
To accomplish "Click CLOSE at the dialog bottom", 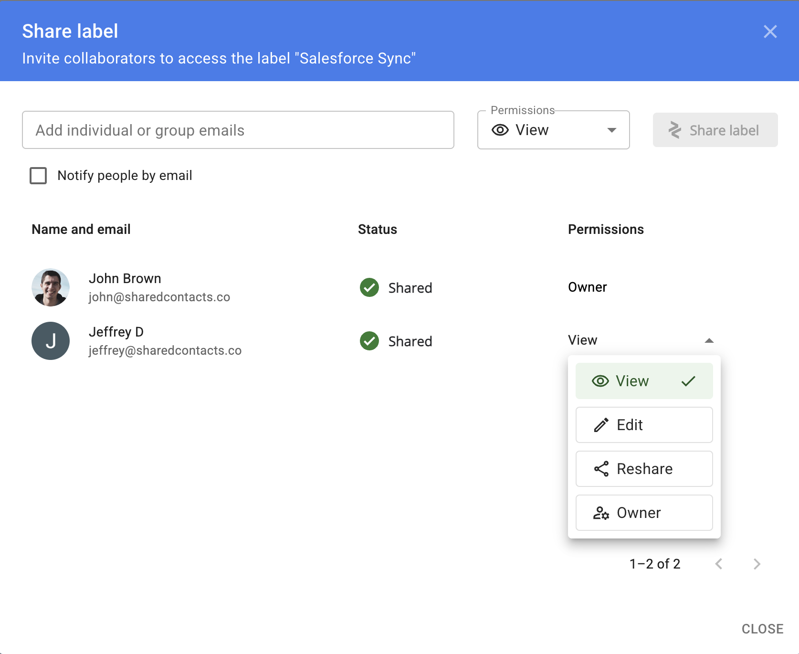I will (762, 629).
